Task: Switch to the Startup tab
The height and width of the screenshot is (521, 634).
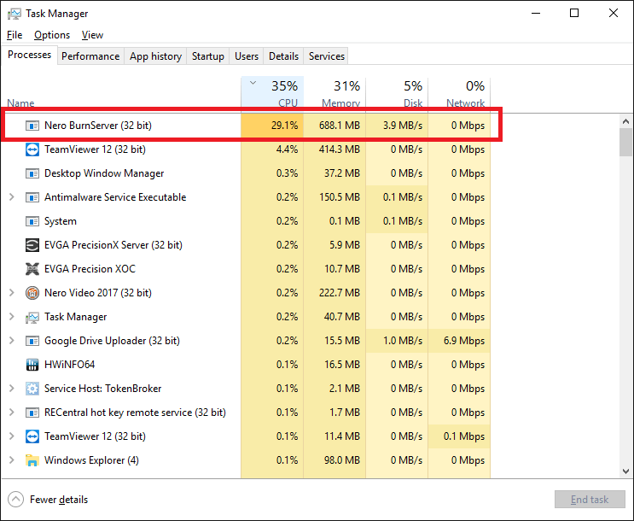Action: pos(208,56)
